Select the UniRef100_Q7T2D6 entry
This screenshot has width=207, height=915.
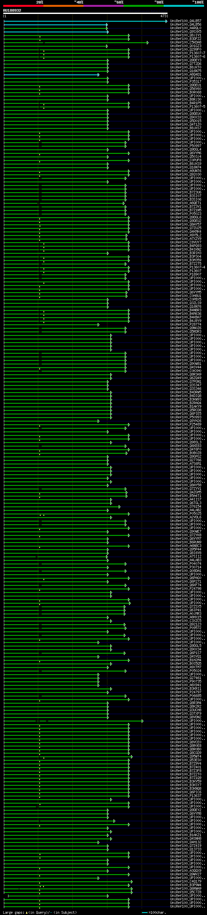pos(186,64)
